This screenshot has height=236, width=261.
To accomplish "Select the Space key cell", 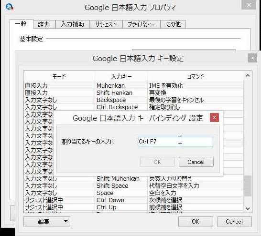I will 121,193.
